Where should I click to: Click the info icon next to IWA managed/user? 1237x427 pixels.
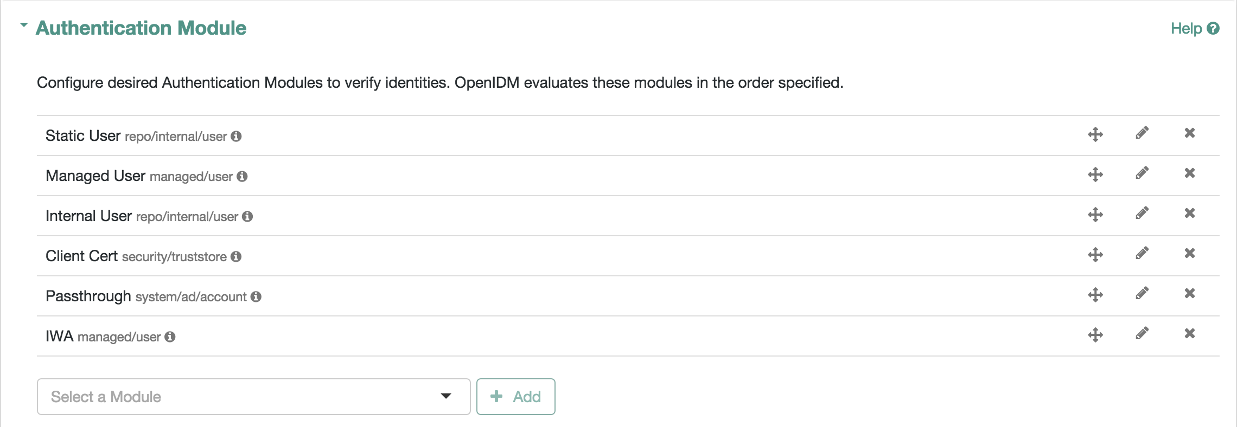point(170,337)
